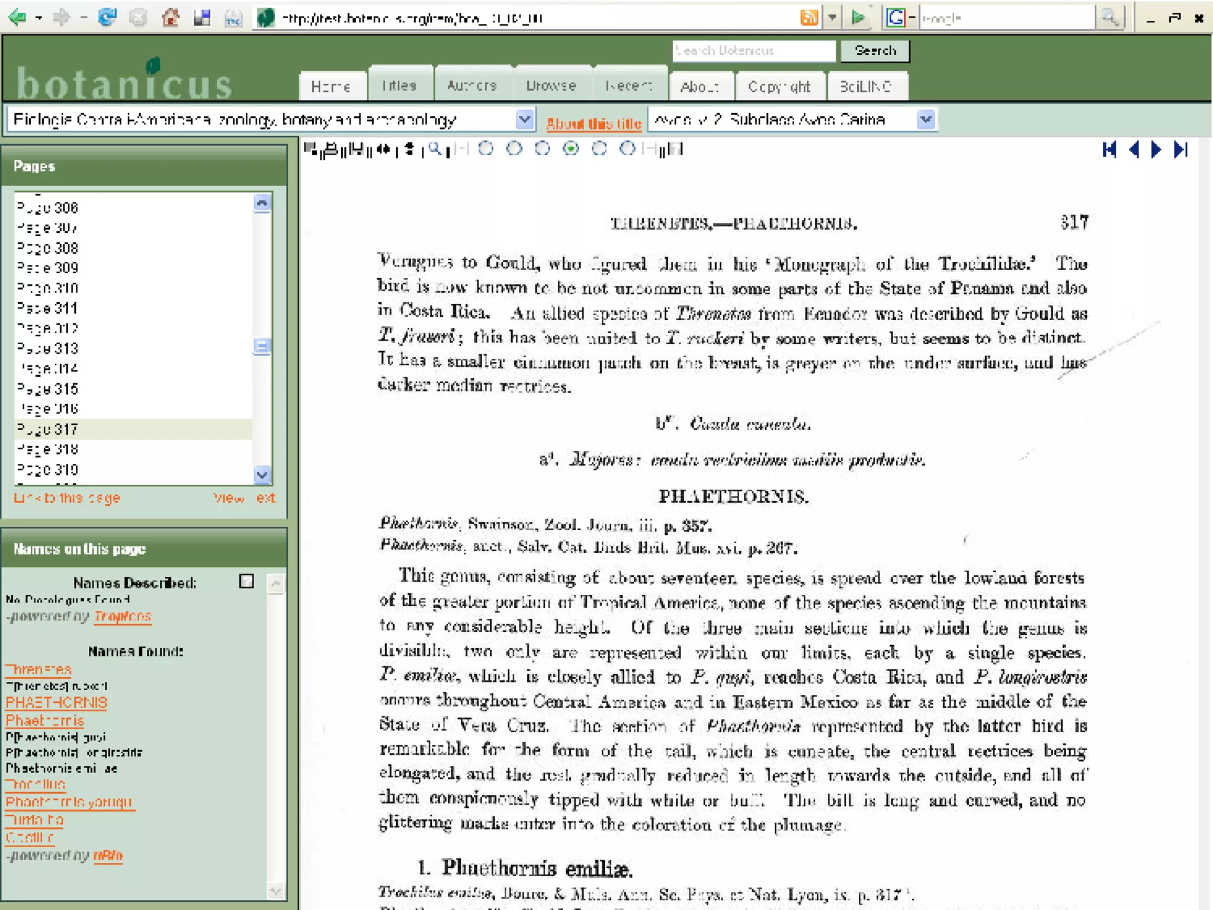The width and height of the screenshot is (1213, 910).
Task: Go to the next page arrow
Action: pyautogui.click(x=1156, y=150)
